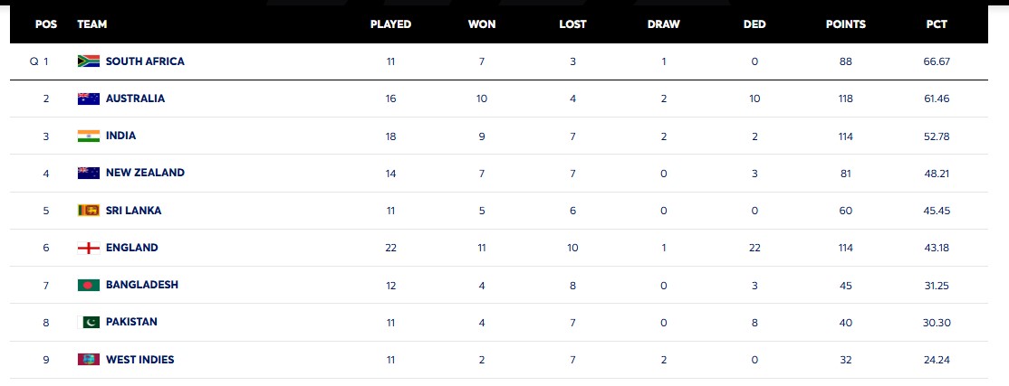Click the DED column header

[754, 24]
